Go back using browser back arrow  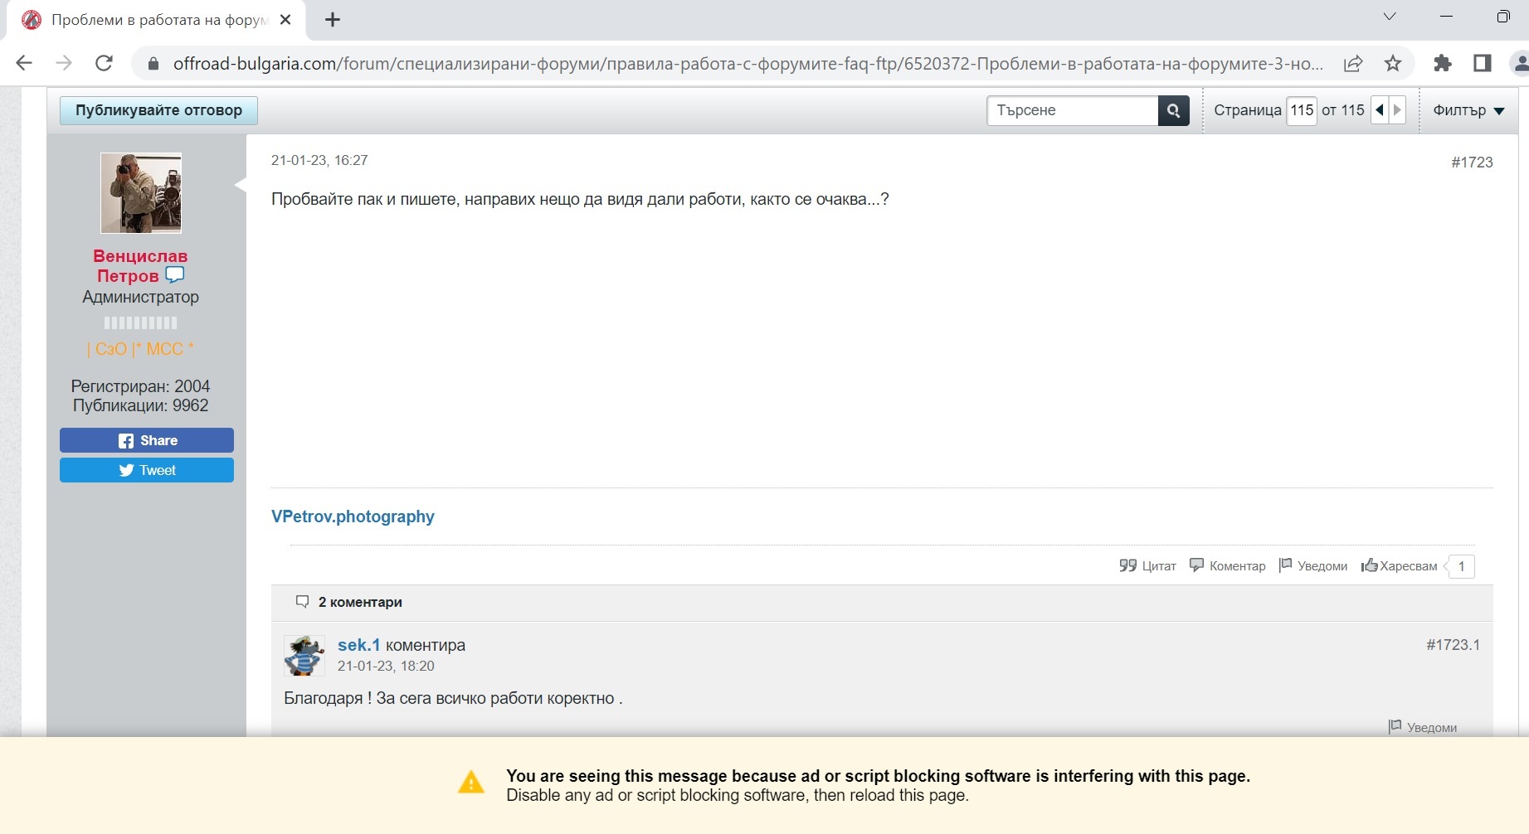[x=25, y=63]
